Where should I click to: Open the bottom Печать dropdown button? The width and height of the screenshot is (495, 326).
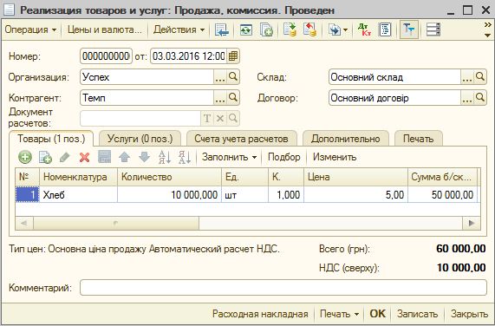[339, 314]
